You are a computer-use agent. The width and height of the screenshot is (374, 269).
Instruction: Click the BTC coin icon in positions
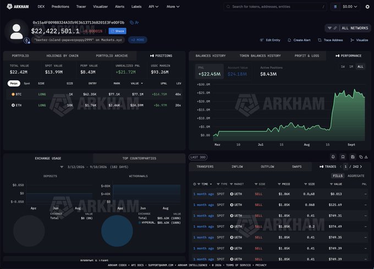pyautogui.click(x=13, y=94)
